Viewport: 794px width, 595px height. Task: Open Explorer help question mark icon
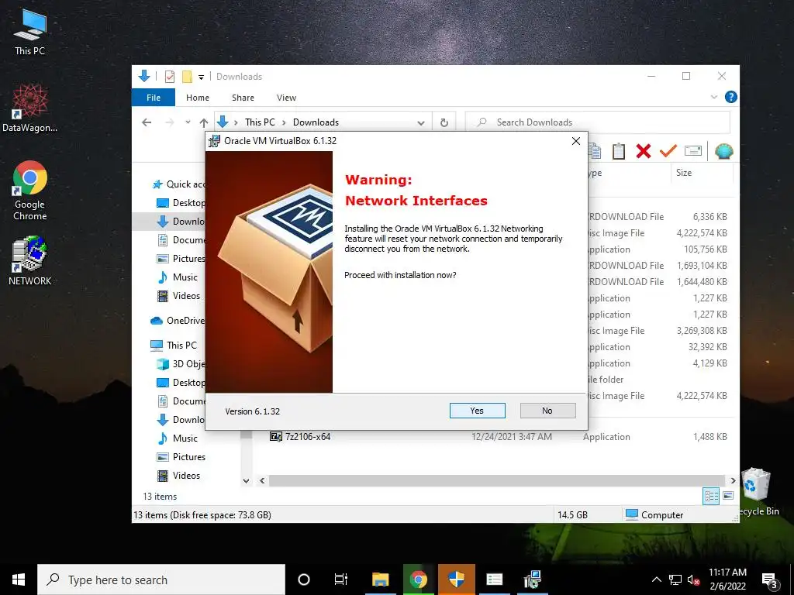[x=730, y=97]
